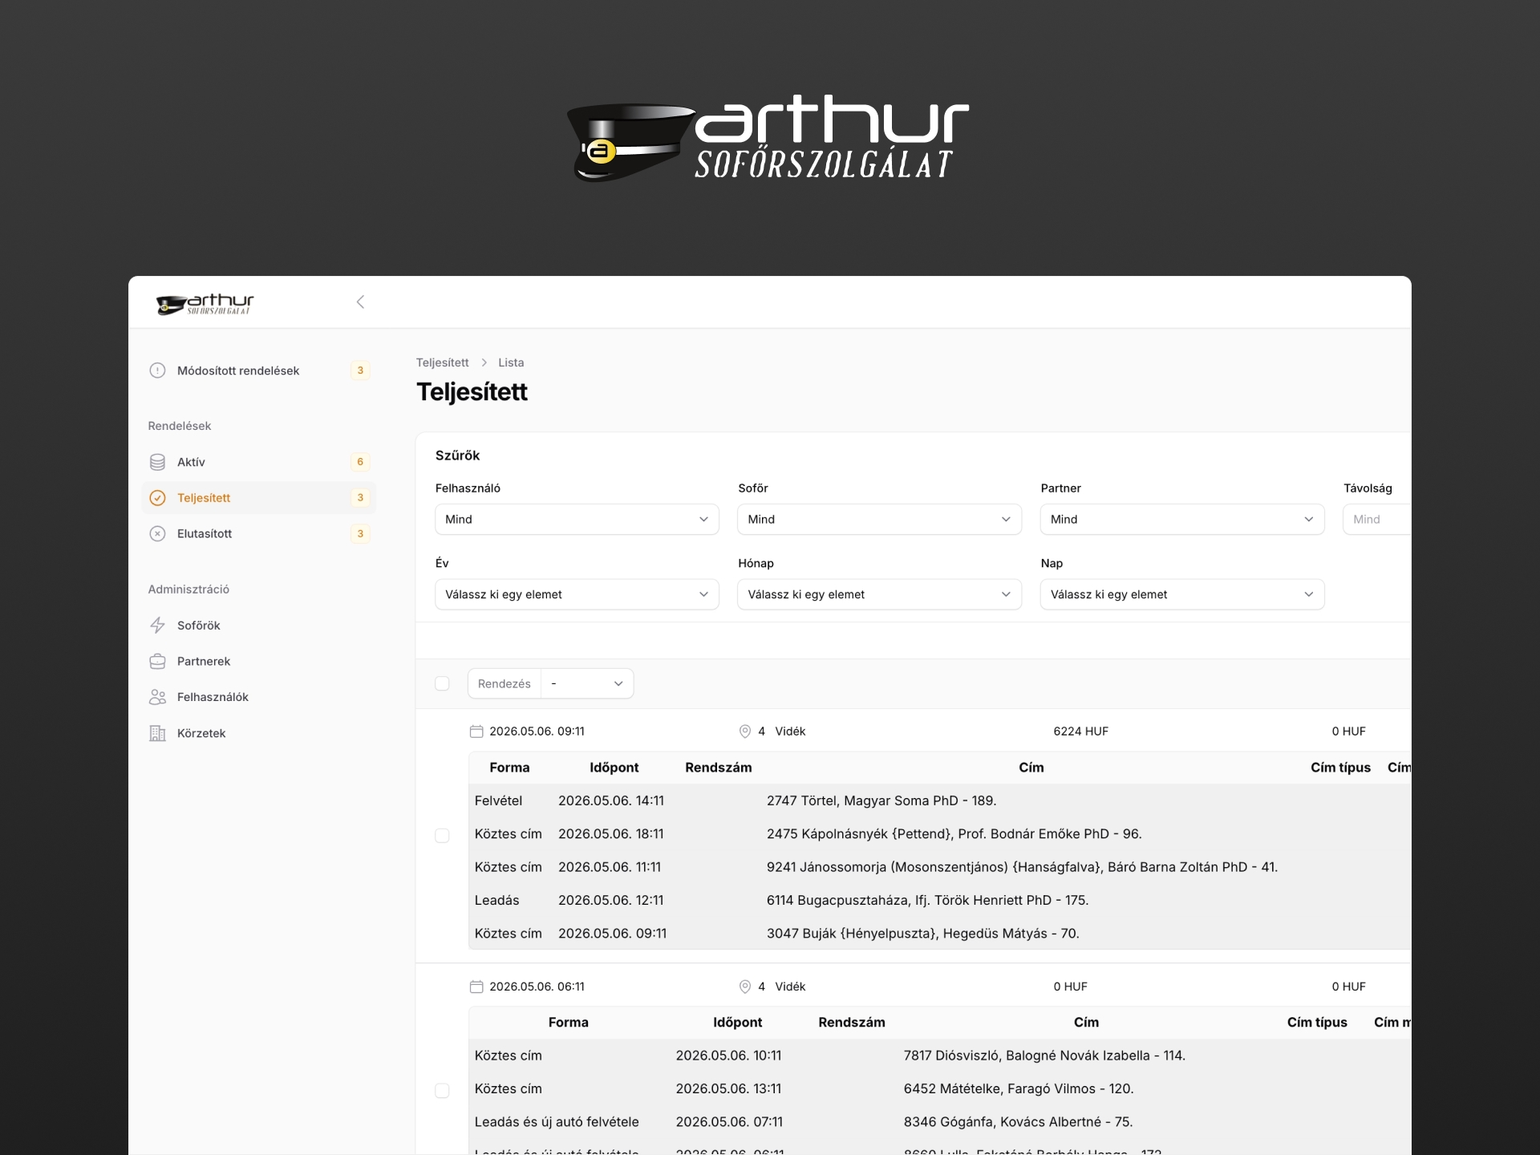Open the Sofőrök administration page
This screenshot has width=1540, height=1155.
(258, 625)
